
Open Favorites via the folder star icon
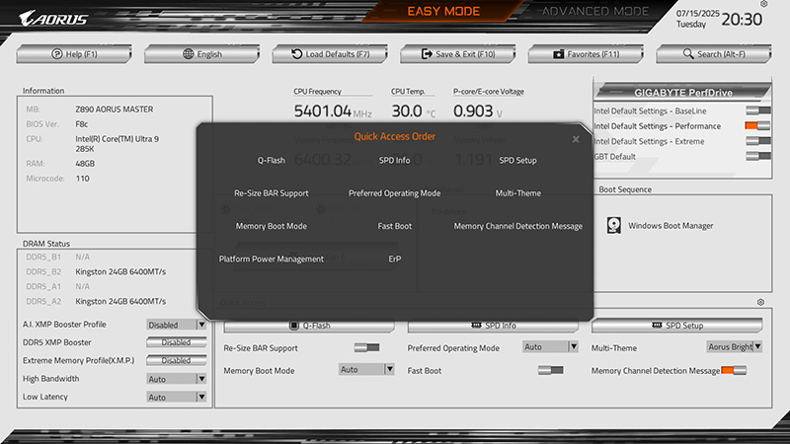[558, 54]
